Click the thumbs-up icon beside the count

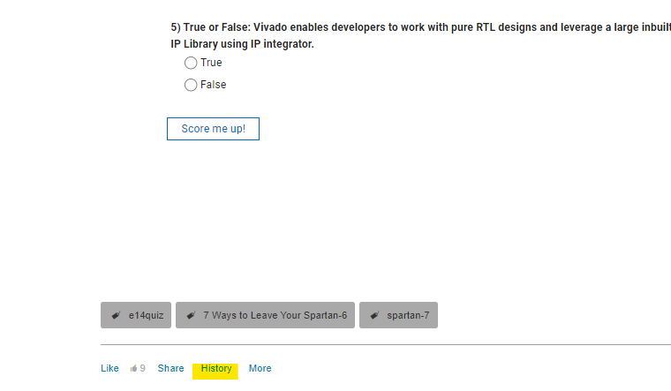coord(134,368)
